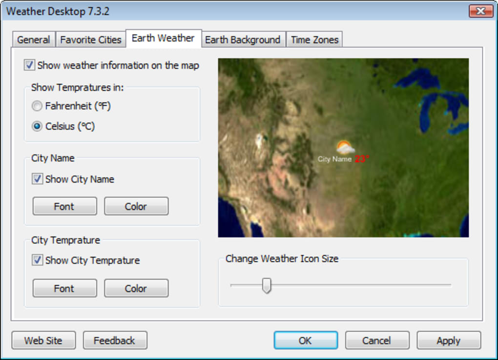Open the Time Zones tab
The width and height of the screenshot is (498, 360).
point(314,40)
